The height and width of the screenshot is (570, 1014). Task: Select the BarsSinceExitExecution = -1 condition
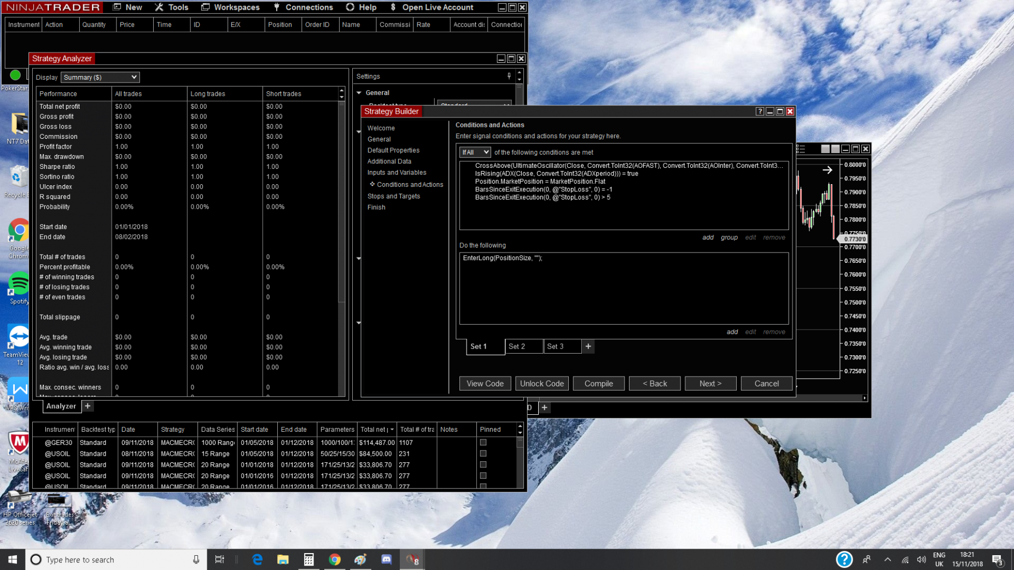[543, 190]
